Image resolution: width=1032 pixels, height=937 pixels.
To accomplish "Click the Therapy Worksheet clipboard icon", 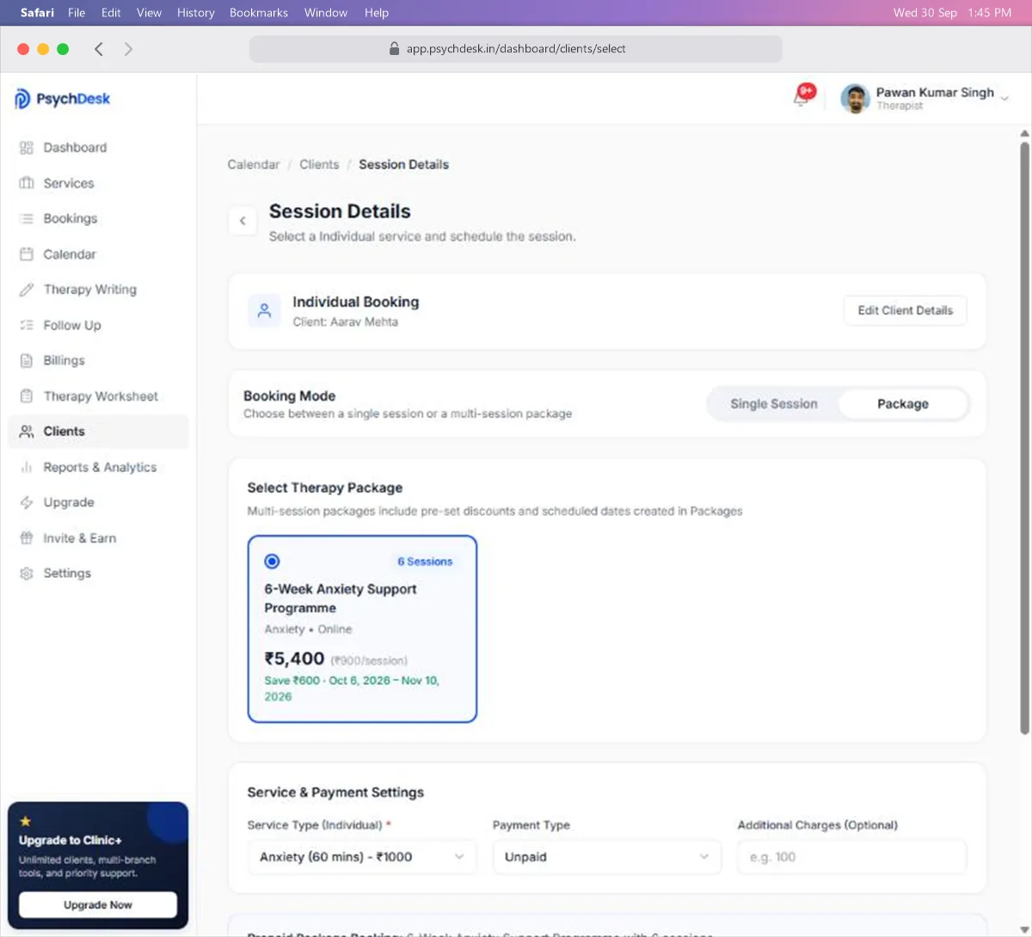I will tap(26, 396).
